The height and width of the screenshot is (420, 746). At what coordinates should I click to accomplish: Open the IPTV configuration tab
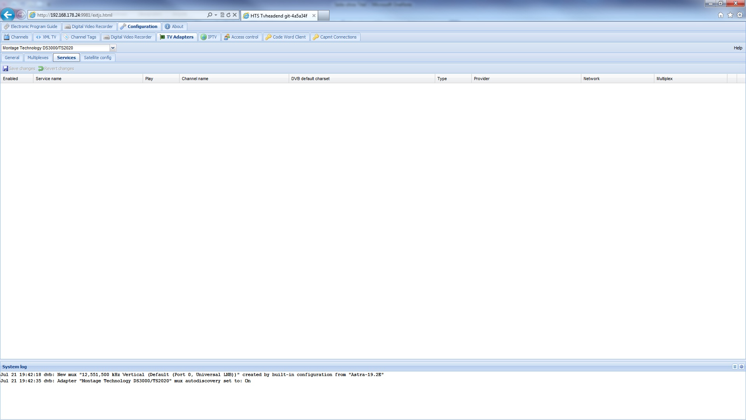(209, 37)
